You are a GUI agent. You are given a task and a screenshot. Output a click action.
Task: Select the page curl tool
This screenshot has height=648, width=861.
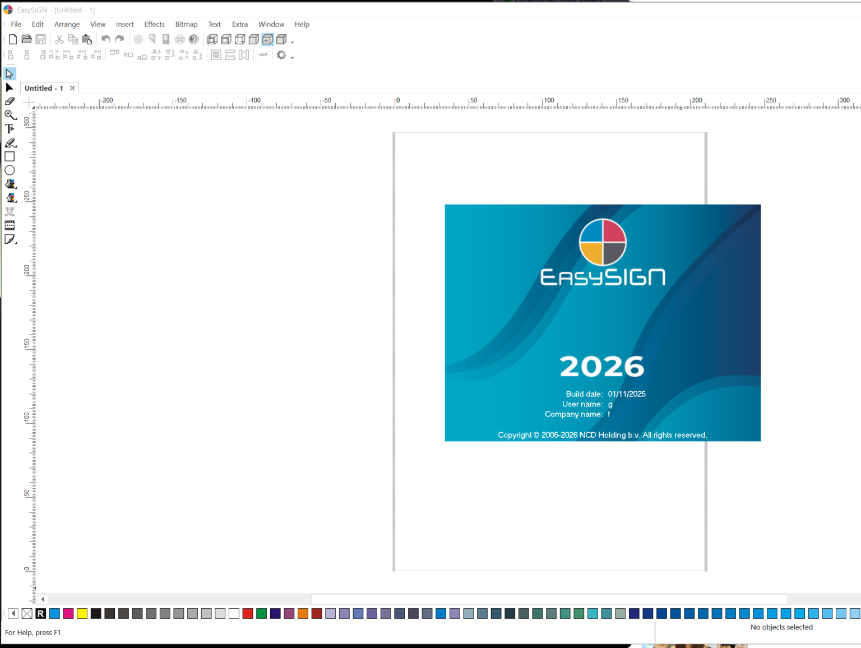(x=10, y=239)
